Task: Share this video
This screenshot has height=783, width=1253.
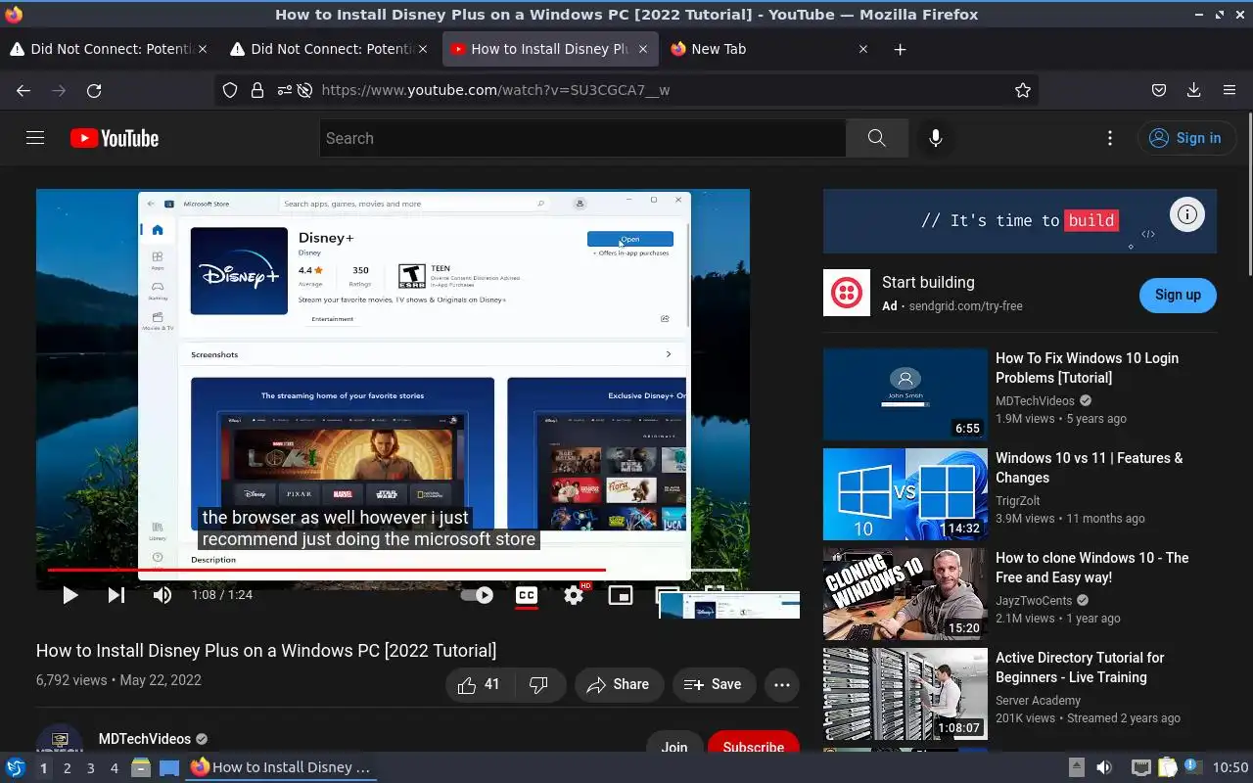Action: tap(619, 685)
